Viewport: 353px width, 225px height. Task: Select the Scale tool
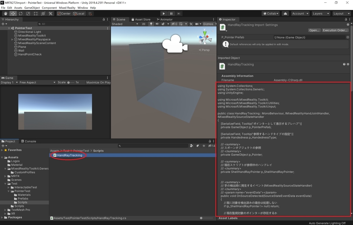pos(28,14)
